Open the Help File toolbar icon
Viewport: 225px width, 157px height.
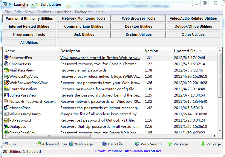coord(104,144)
